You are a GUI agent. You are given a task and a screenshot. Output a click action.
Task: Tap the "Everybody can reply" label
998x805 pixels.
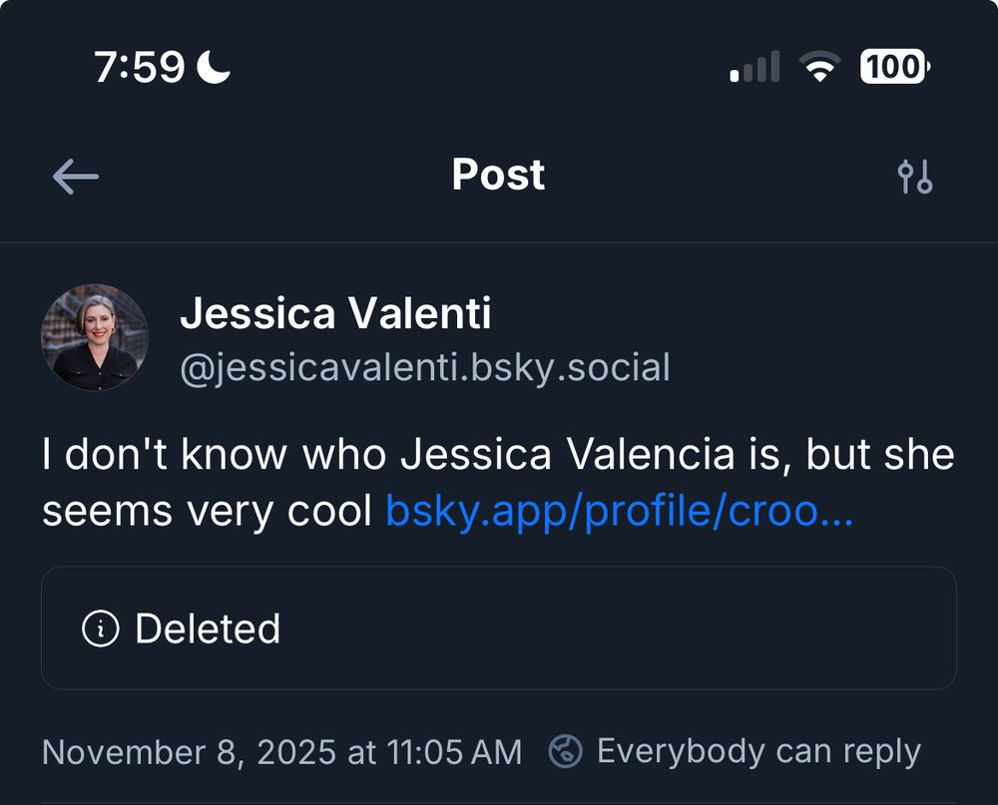(758, 751)
